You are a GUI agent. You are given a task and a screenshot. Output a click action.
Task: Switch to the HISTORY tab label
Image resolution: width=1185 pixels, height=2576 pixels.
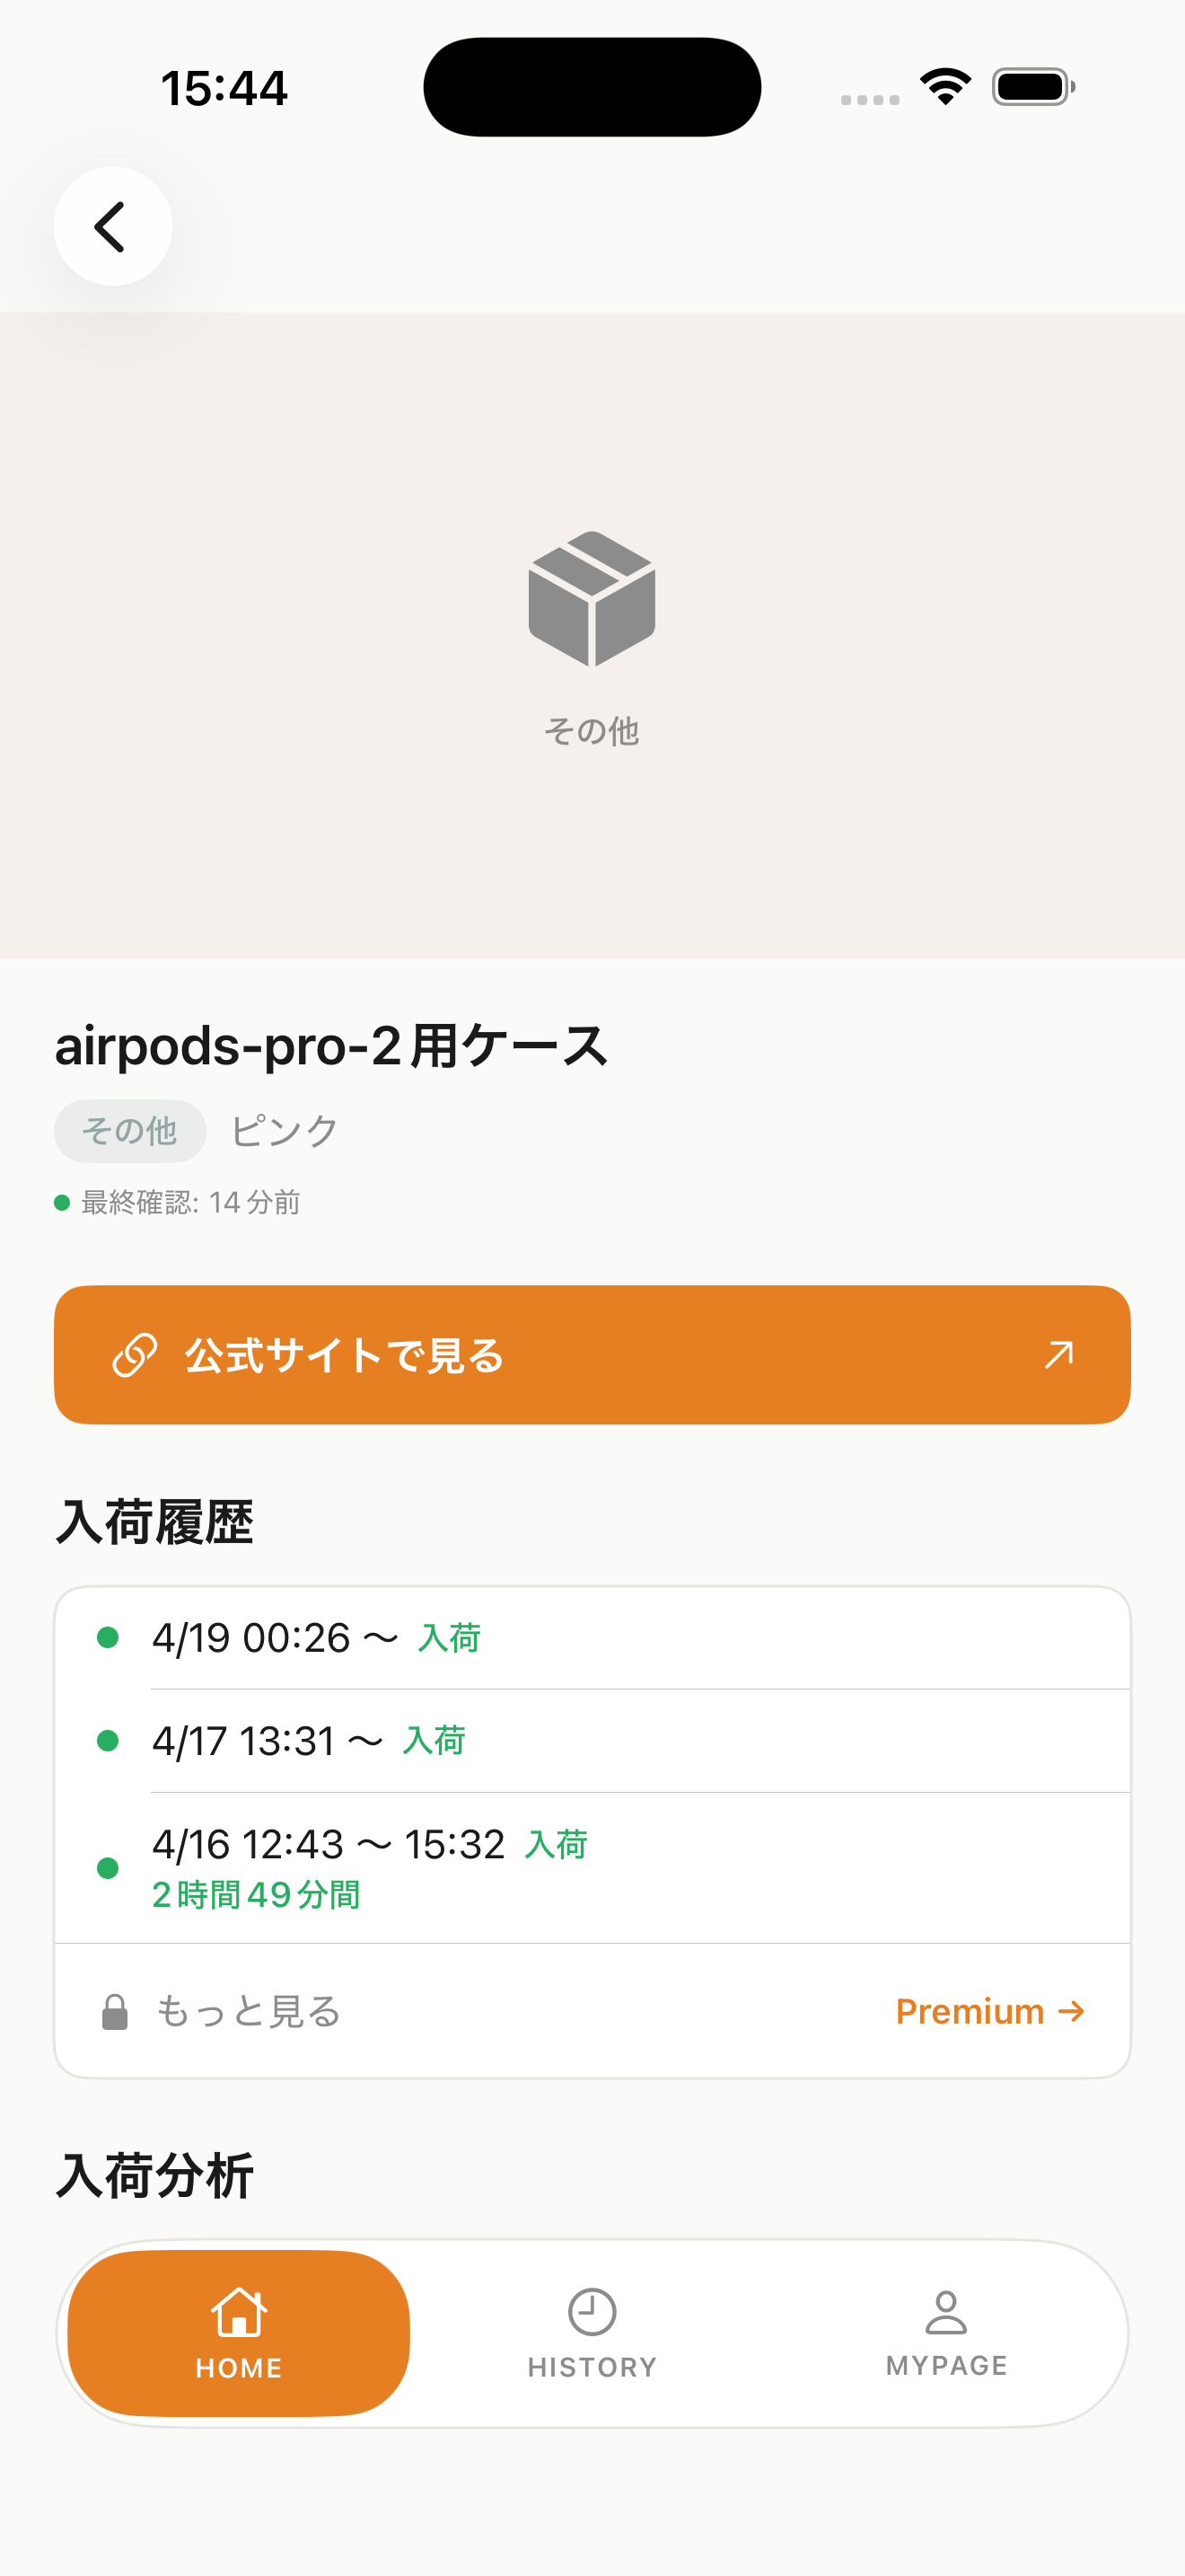point(592,2367)
